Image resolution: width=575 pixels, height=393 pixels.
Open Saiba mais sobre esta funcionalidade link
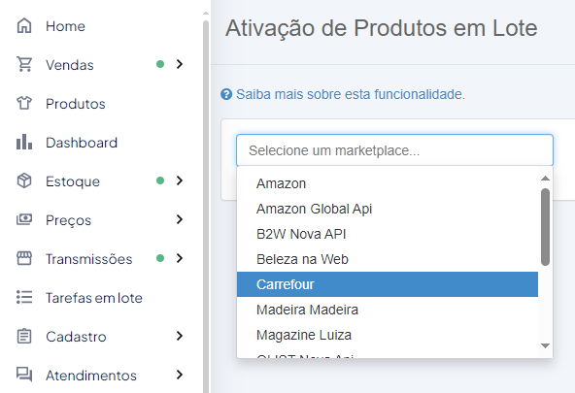point(351,94)
